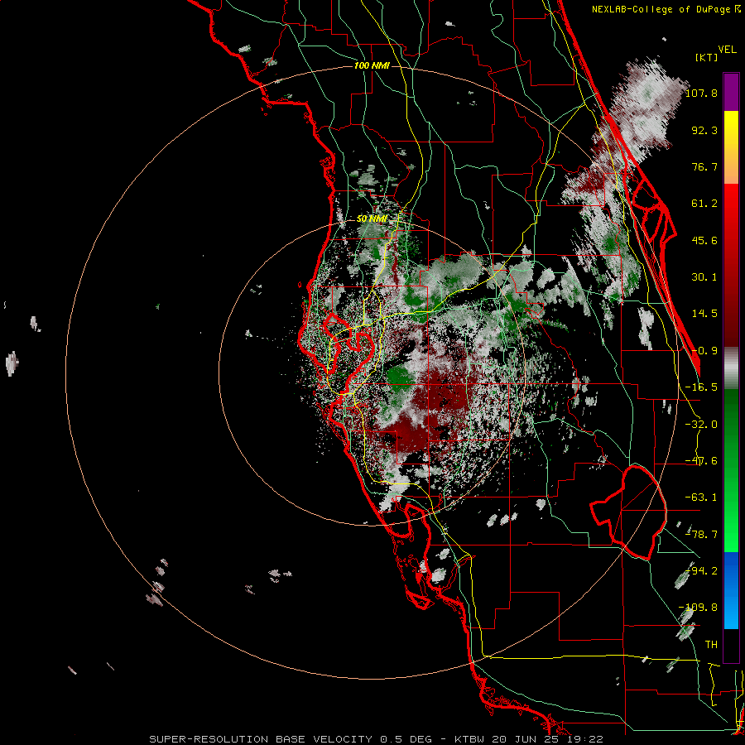Click the -0.9 value on velocity scale
Image resolution: width=745 pixels, height=745 pixels.
point(704,351)
